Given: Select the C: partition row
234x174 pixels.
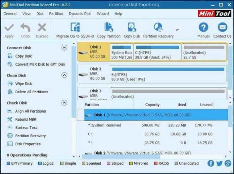Looking at the screenshot, I should (153, 134).
